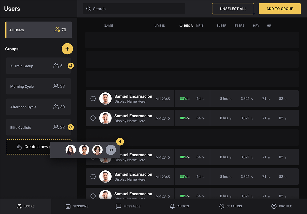This screenshot has height=214, width=307.
Task: Click the yellow plus button beside Groups
Action: (67, 49)
